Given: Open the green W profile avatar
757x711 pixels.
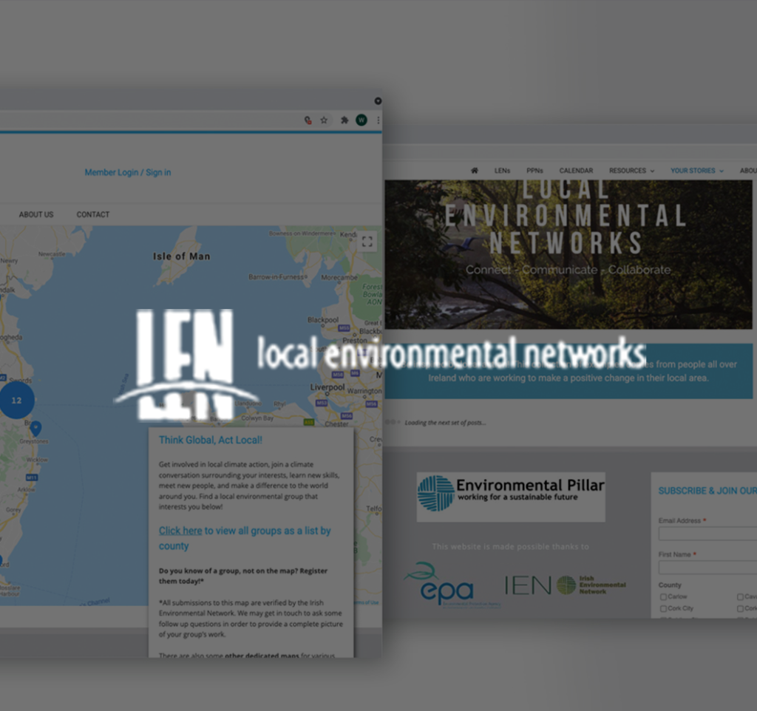Looking at the screenshot, I should (361, 120).
